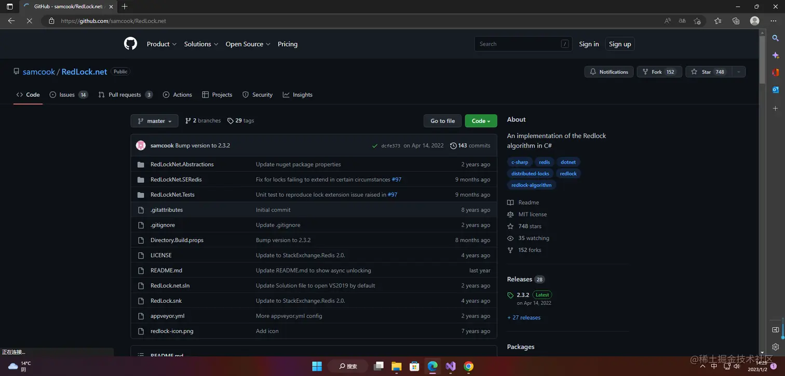Open a new browser tab

coord(125,7)
